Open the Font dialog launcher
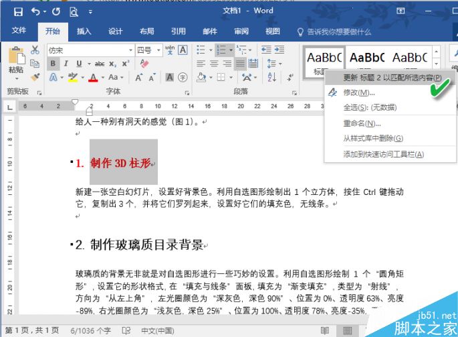Screen dimensions: 458x337 [187, 93]
